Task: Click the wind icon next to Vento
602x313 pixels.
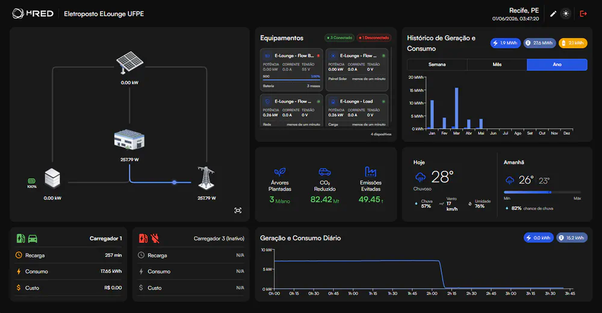Action: [x=441, y=204]
